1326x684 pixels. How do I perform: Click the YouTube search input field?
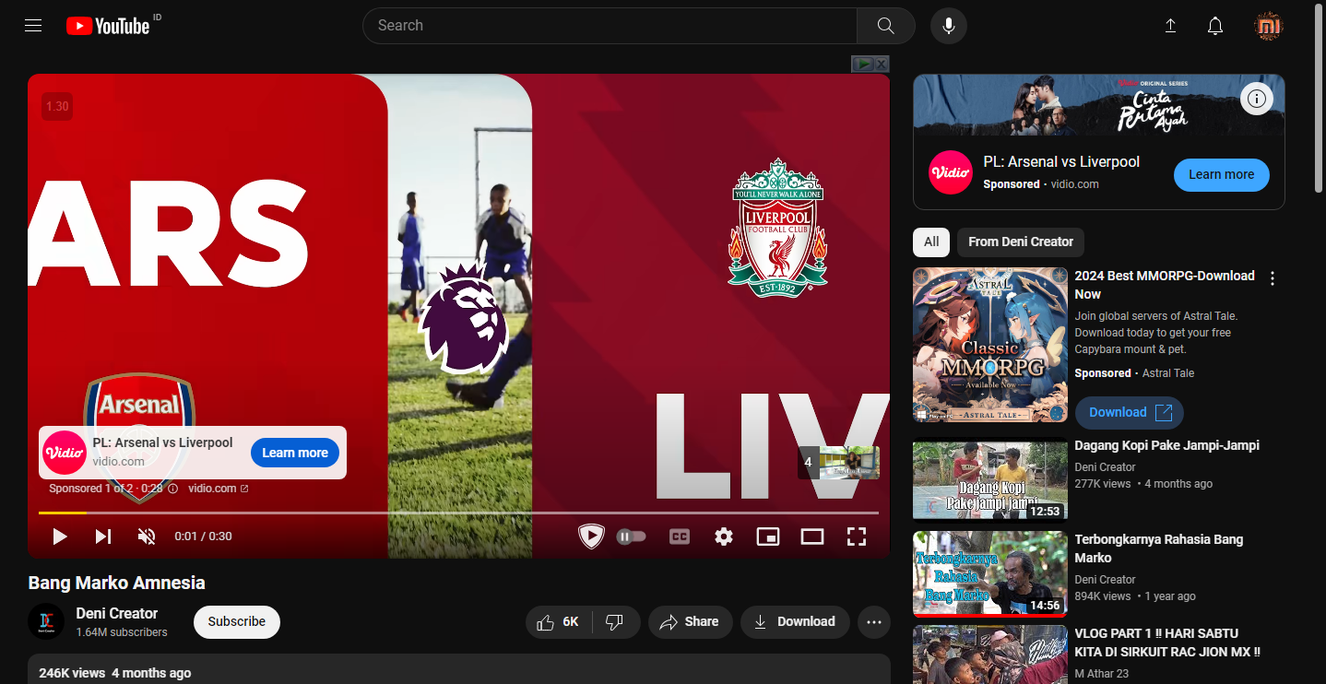(609, 26)
